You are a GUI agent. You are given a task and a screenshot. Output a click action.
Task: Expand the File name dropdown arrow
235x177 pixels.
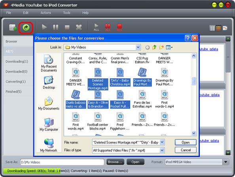coord(162,142)
